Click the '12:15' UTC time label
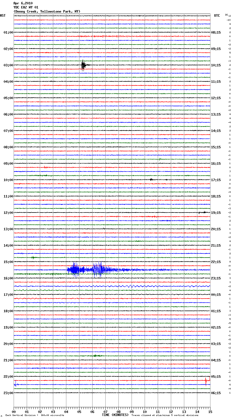 216,98
